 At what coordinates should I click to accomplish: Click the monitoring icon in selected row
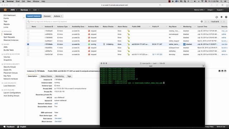click(x=184, y=44)
